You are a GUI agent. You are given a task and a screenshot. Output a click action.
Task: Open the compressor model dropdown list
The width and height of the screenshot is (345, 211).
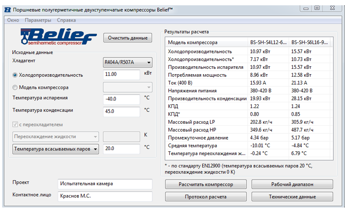coord(127,87)
